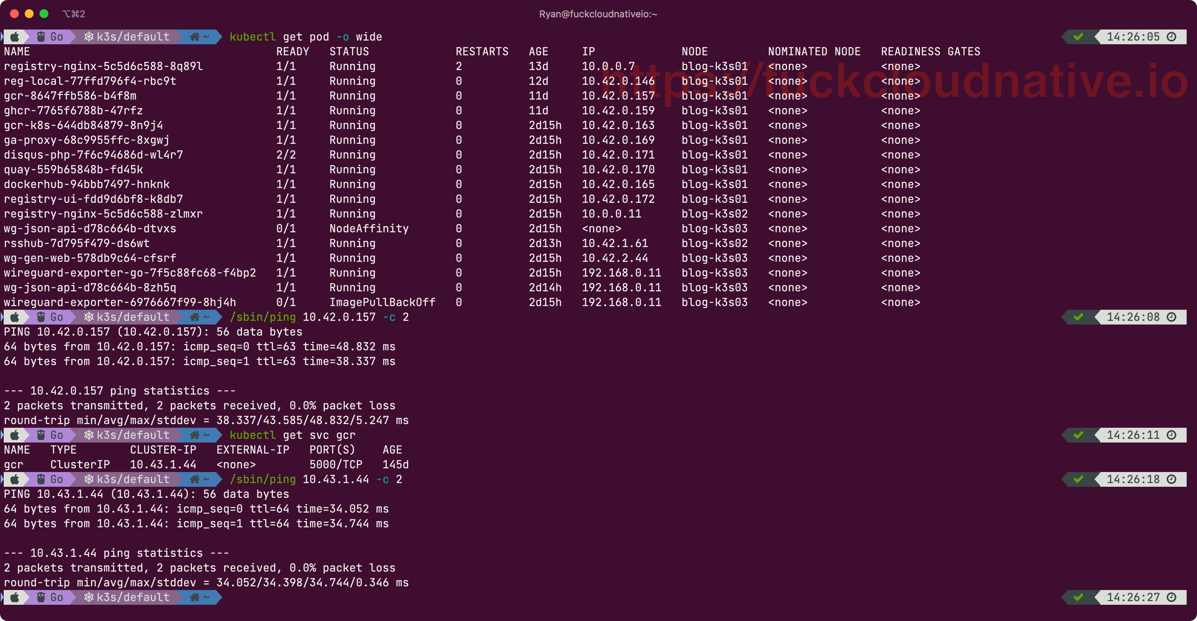Click the timestamp 14:26:27

click(1133, 597)
